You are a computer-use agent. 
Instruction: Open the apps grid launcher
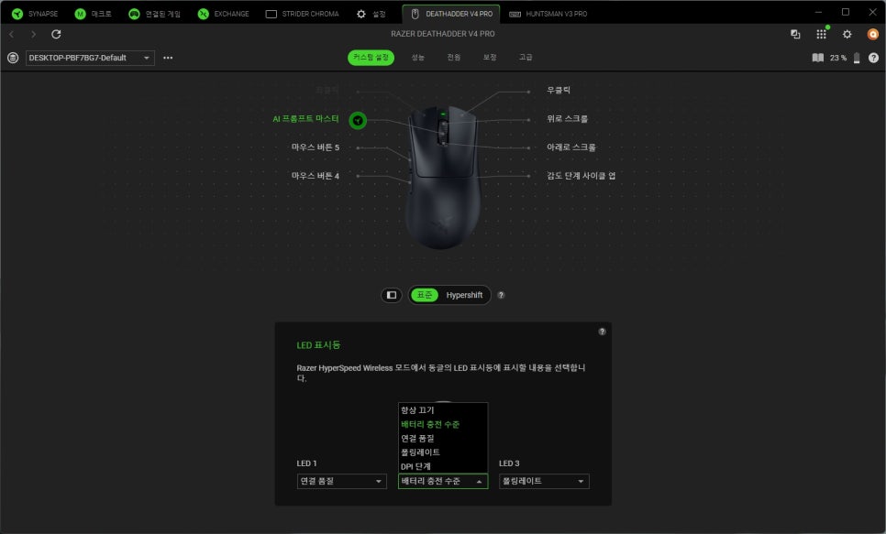(x=822, y=35)
